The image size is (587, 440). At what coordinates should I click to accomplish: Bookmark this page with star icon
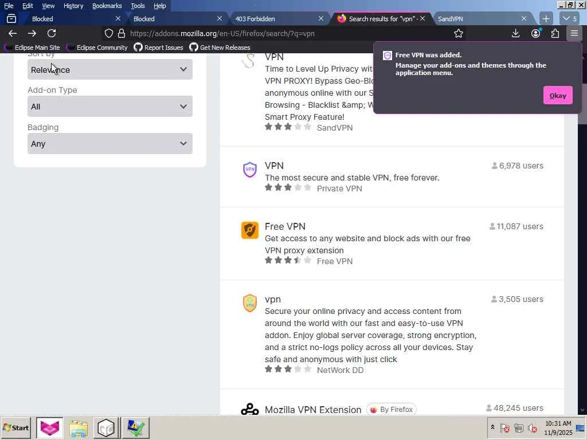pos(458,33)
